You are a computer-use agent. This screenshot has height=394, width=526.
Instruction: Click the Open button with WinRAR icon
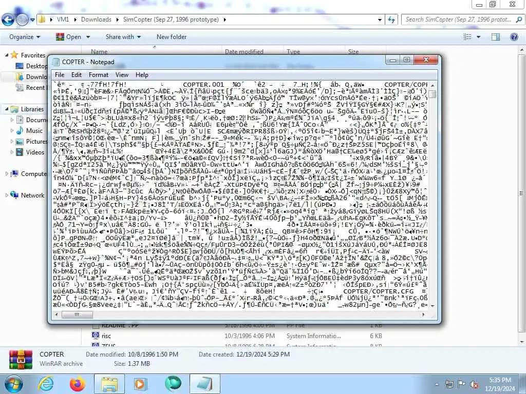click(x=68, y=37)
